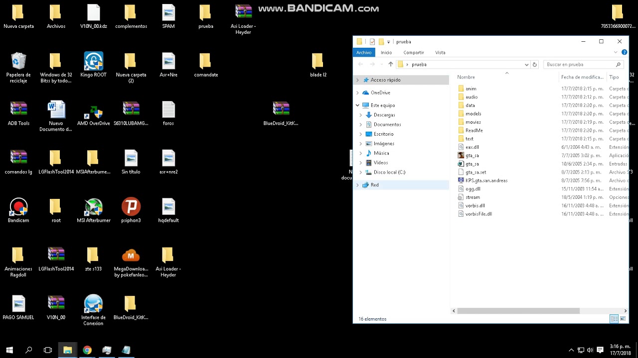Refresh the prueba folder view
The height and width of the screenshot is (358, 638).
(535, 64)
